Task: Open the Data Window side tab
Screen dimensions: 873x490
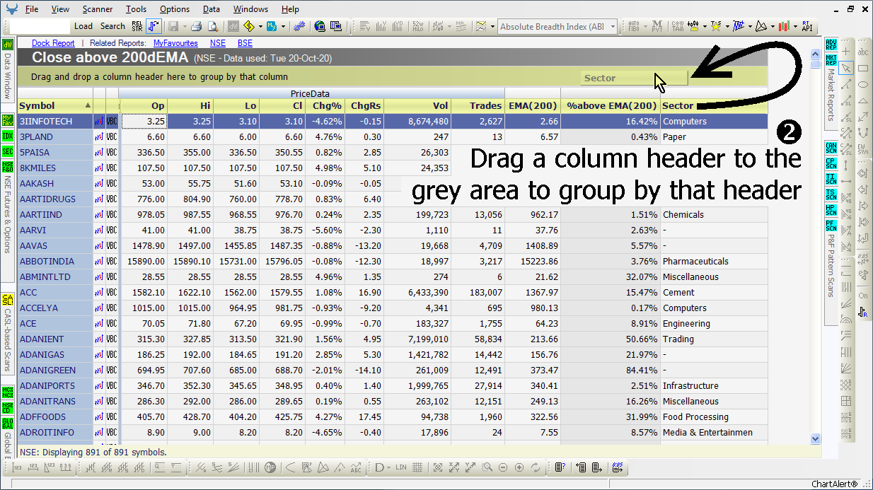Action: (x=8, y=76)
